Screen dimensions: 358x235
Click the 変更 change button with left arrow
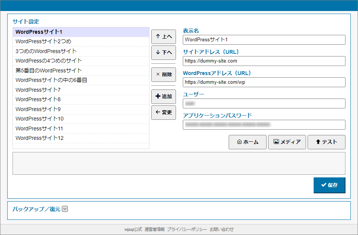tap(163, 113)
